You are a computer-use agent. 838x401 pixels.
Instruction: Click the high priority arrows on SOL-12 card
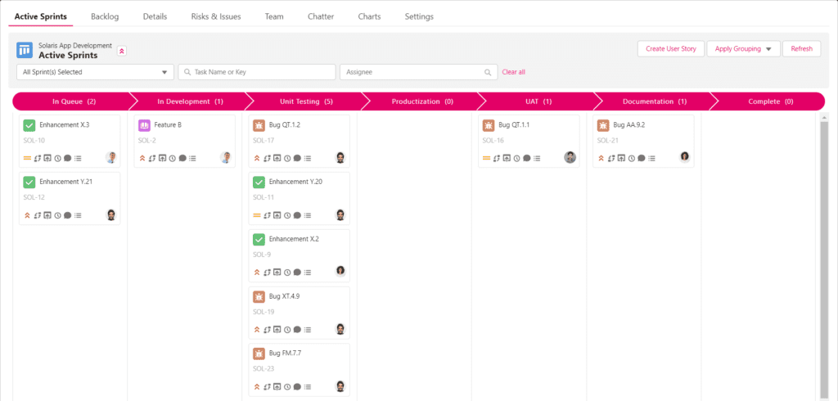[27, 215]
